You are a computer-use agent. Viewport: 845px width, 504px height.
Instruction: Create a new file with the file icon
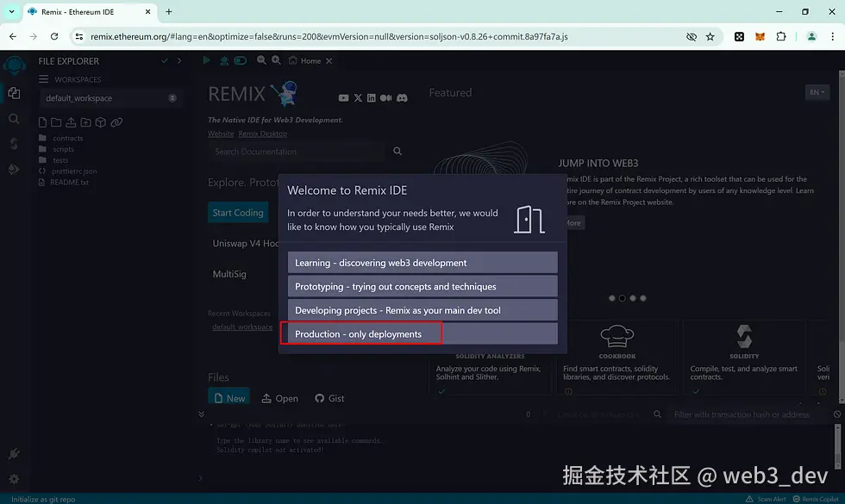point(42,122)
